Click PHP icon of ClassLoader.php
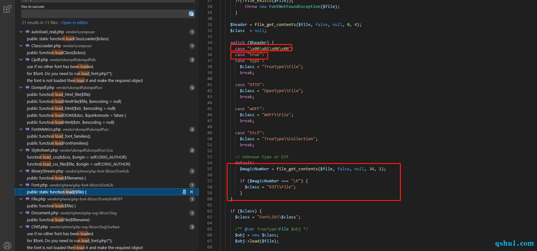Screen dimensions: 537x251 pos(28,46)
